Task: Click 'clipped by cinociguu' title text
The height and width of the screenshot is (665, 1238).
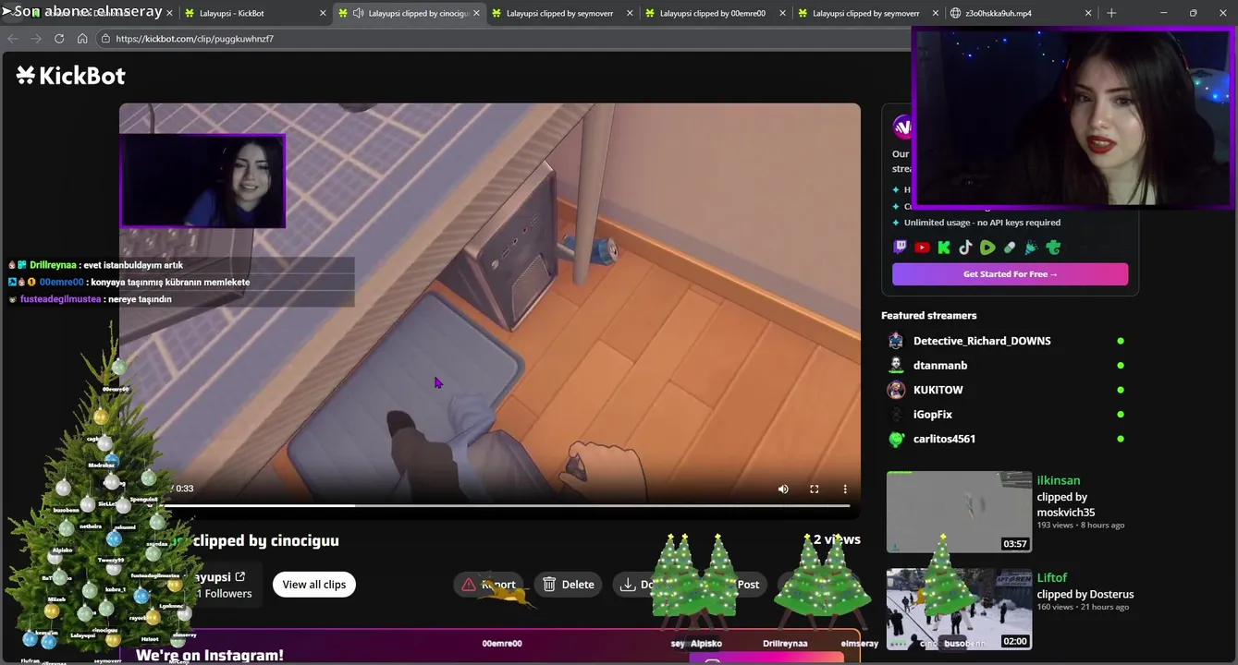Action: pyautogui.click(x=266, y=541)
